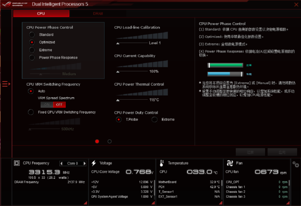This screenshot has width=301, height=206.
Task: Click the greyed-out apply button
Action: coord(282,152)
